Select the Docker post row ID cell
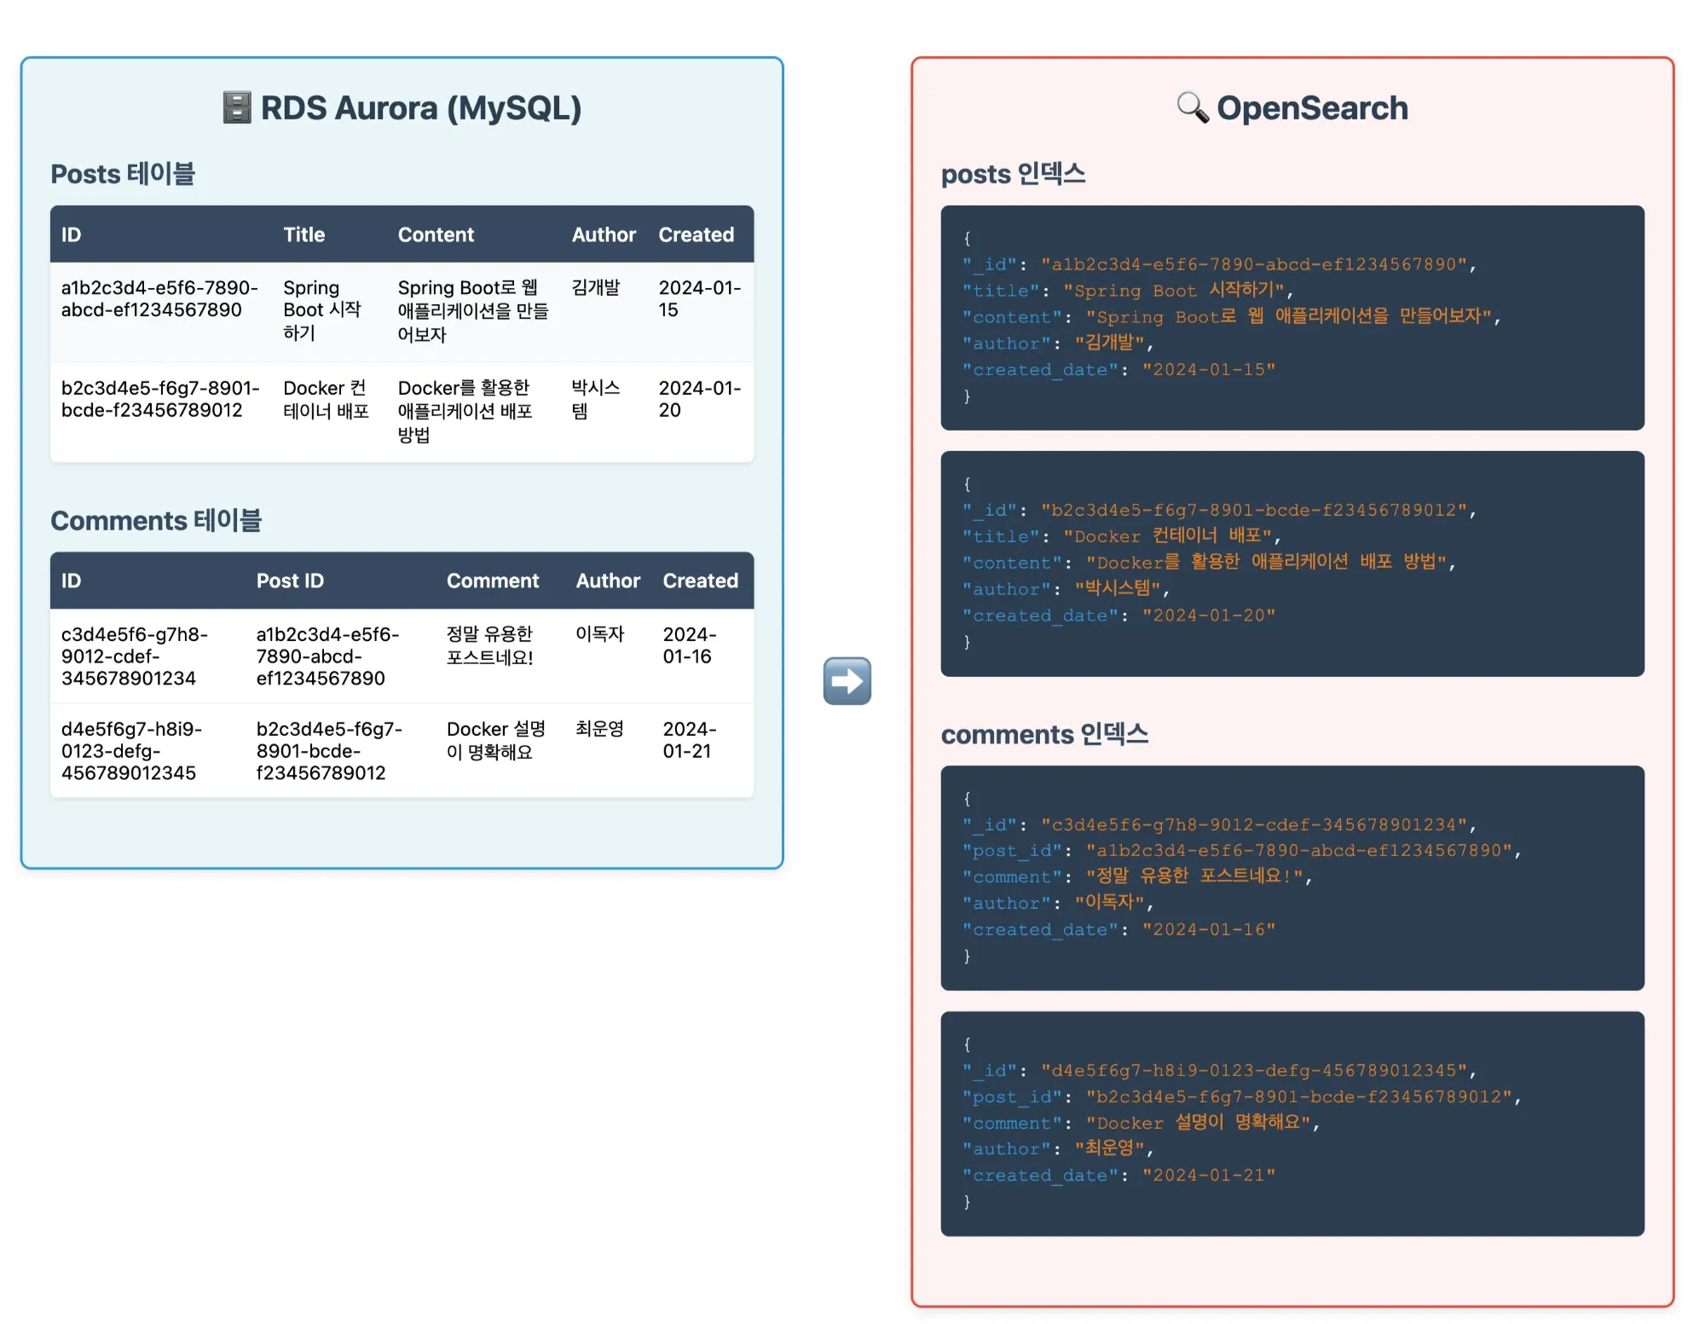This screenshot has width=1705, height=1324. point(159,399)
